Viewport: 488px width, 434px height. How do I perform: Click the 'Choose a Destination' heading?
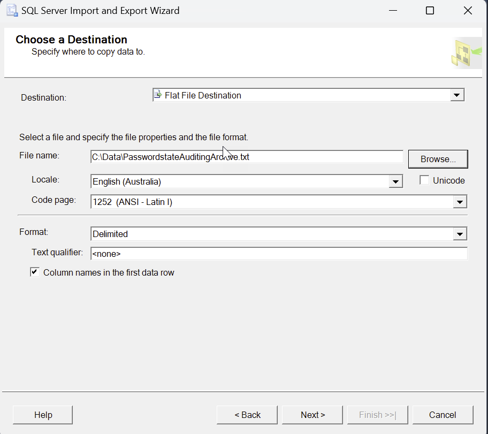71,40
